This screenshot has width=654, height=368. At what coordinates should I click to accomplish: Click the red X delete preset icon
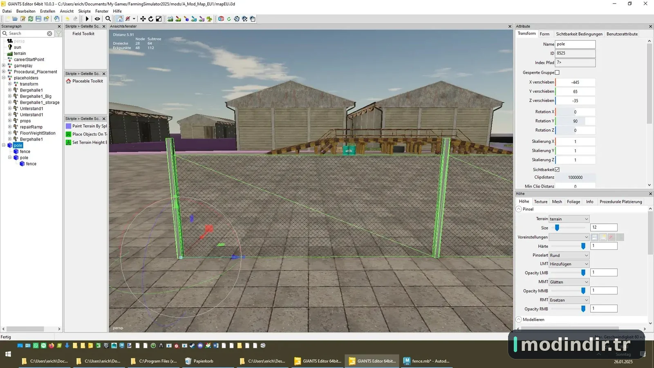(611, 237)
